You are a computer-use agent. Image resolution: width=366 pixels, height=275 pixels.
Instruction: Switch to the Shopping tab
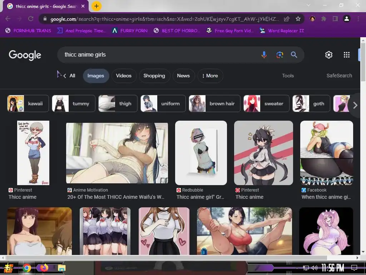click(154, 76)
